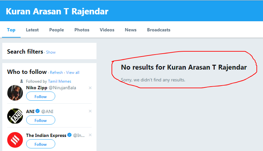Open the Photos tab
263x151 pixels.
pos(82,30)
